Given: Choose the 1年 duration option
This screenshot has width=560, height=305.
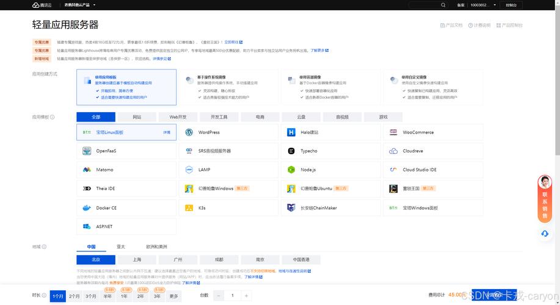Looking at the screenshot, I should [124, 296].
